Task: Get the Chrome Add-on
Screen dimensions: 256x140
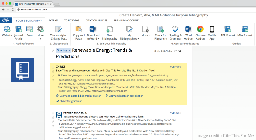Action: tap(200, 29)
